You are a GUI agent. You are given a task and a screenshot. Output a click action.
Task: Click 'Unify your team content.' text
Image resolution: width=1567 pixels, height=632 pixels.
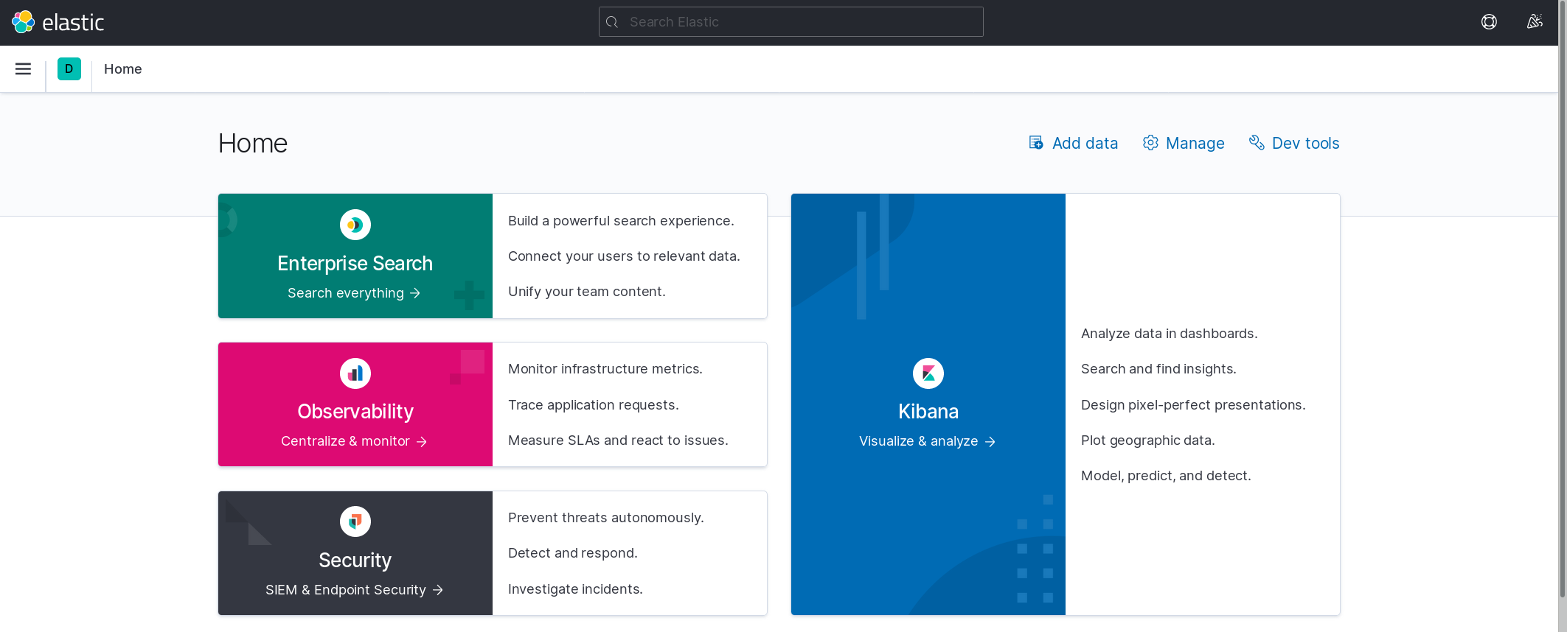(x=587, y=292)
